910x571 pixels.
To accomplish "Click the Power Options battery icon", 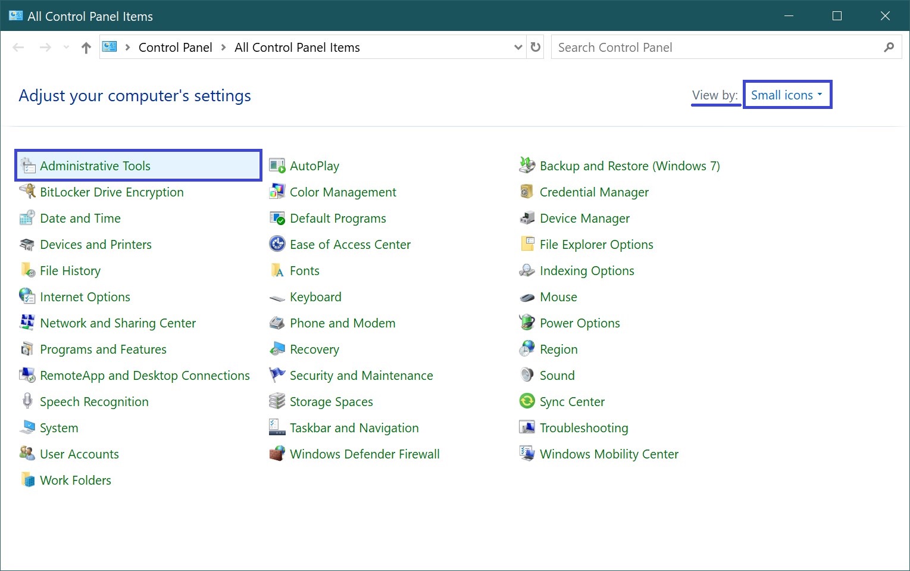I will tap(527, 323).
